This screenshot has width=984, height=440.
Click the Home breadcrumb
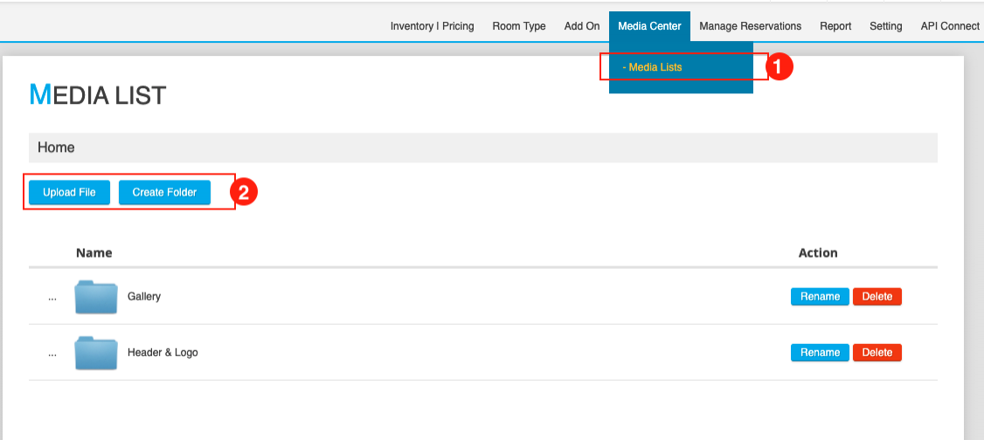pyautogui.click(x=56, y=148)
